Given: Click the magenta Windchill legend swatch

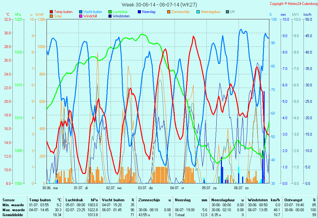Looking at the screenshot, I should point(81,16).
